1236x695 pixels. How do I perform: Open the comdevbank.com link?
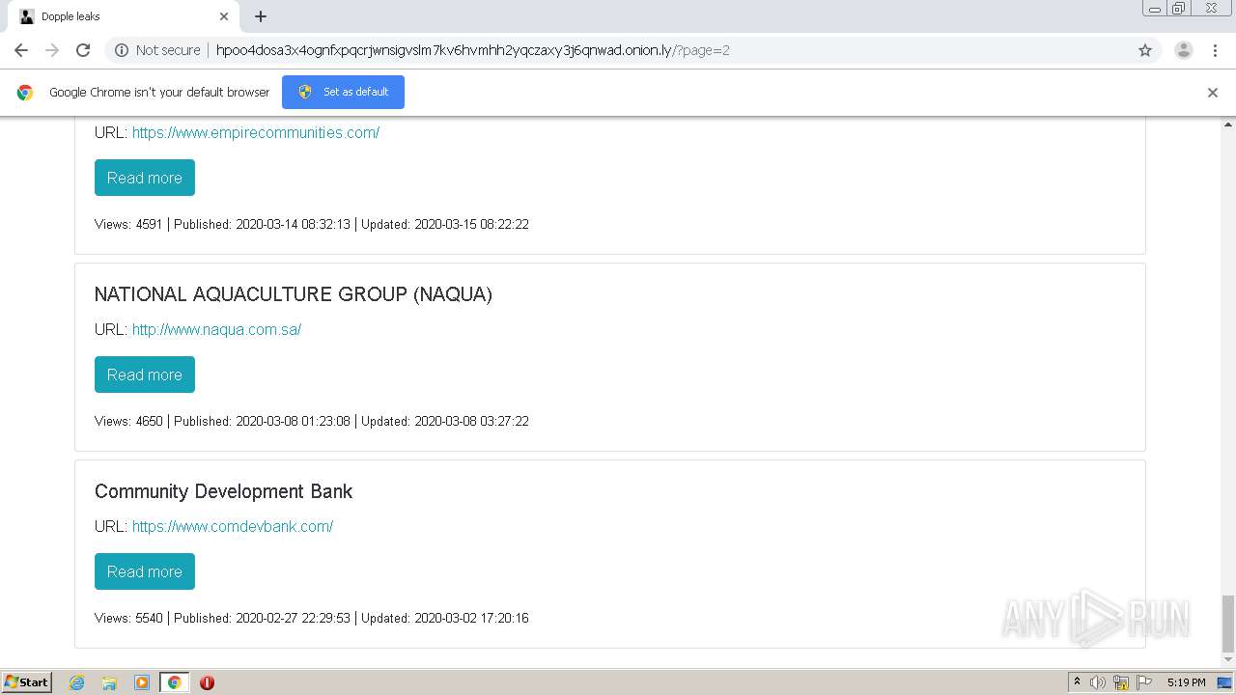[x=233, y=526]
